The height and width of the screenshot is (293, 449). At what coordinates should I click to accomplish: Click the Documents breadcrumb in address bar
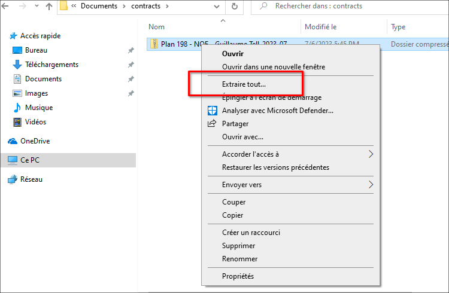99,7
